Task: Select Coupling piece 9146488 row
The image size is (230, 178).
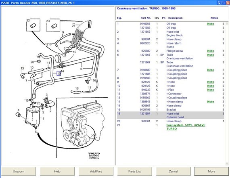Action: coord(171,78)
